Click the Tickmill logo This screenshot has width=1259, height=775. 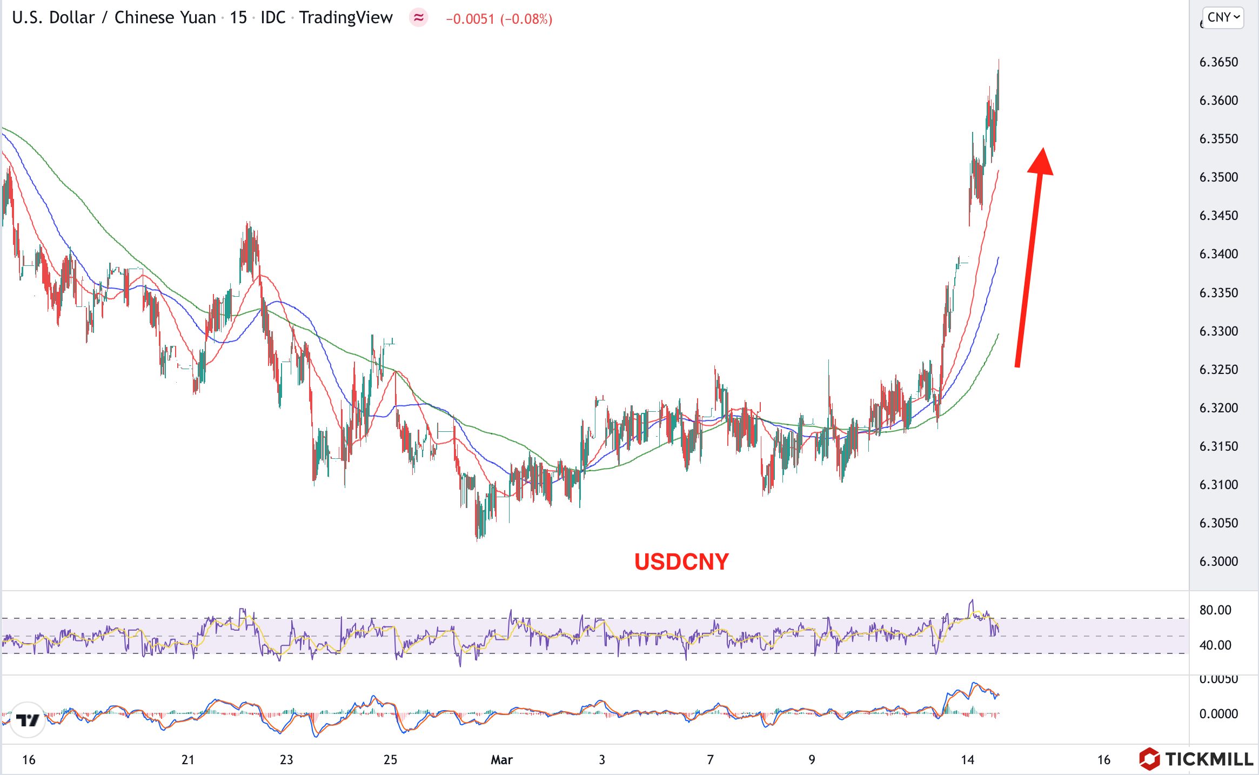click(x=1196, y=759)
